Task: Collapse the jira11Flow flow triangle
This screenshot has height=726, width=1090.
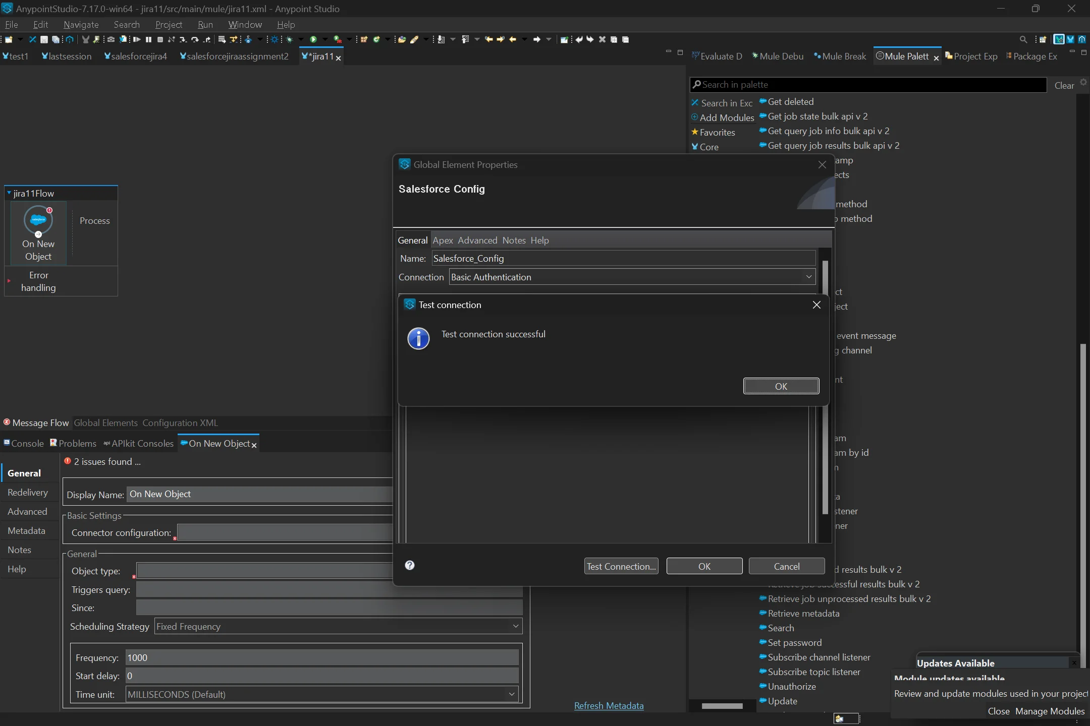Action: (x=9, y=193)
